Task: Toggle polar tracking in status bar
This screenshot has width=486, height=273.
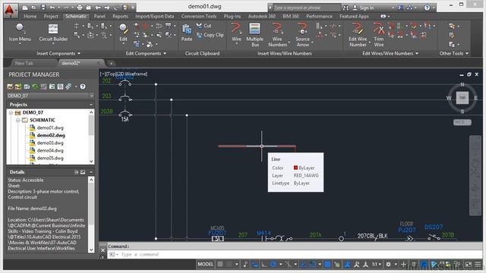Action: coord(273,265)
